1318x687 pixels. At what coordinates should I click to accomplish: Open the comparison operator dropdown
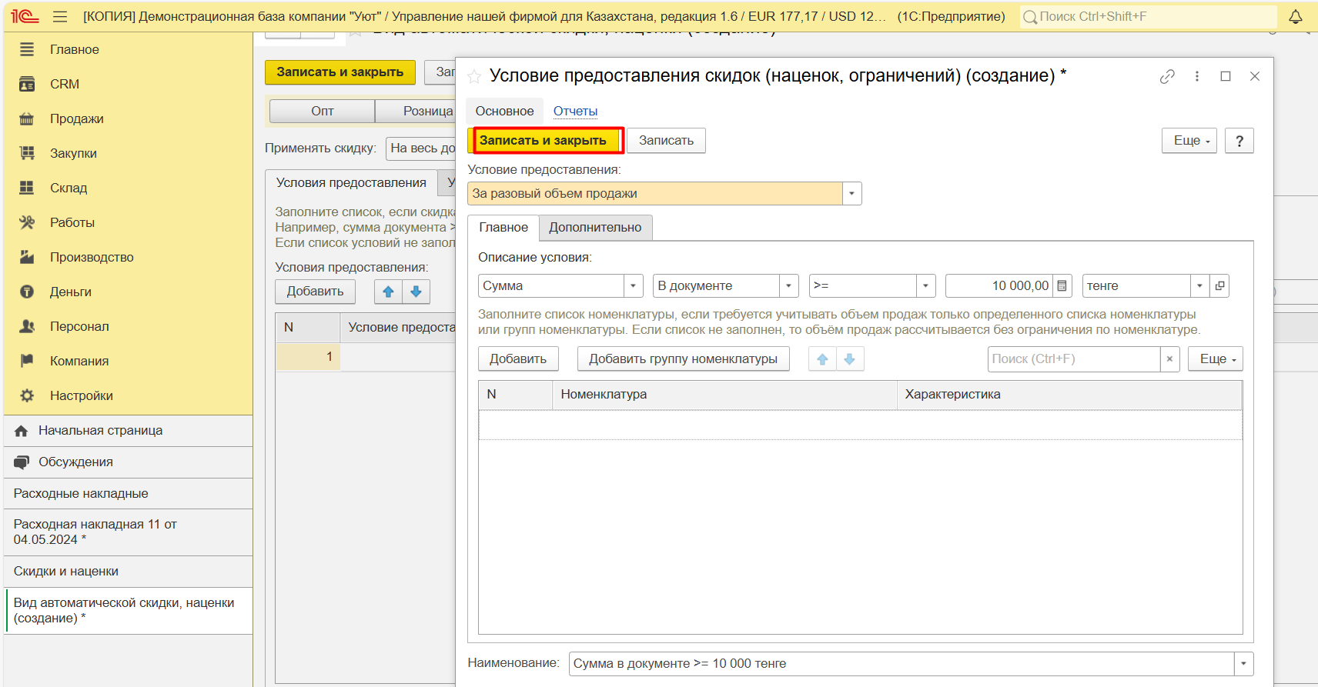[925, 285]
